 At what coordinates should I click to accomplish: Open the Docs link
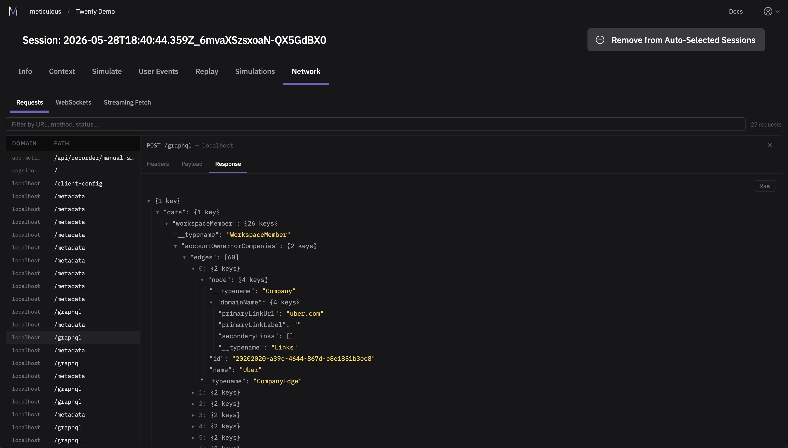(735, 11)
